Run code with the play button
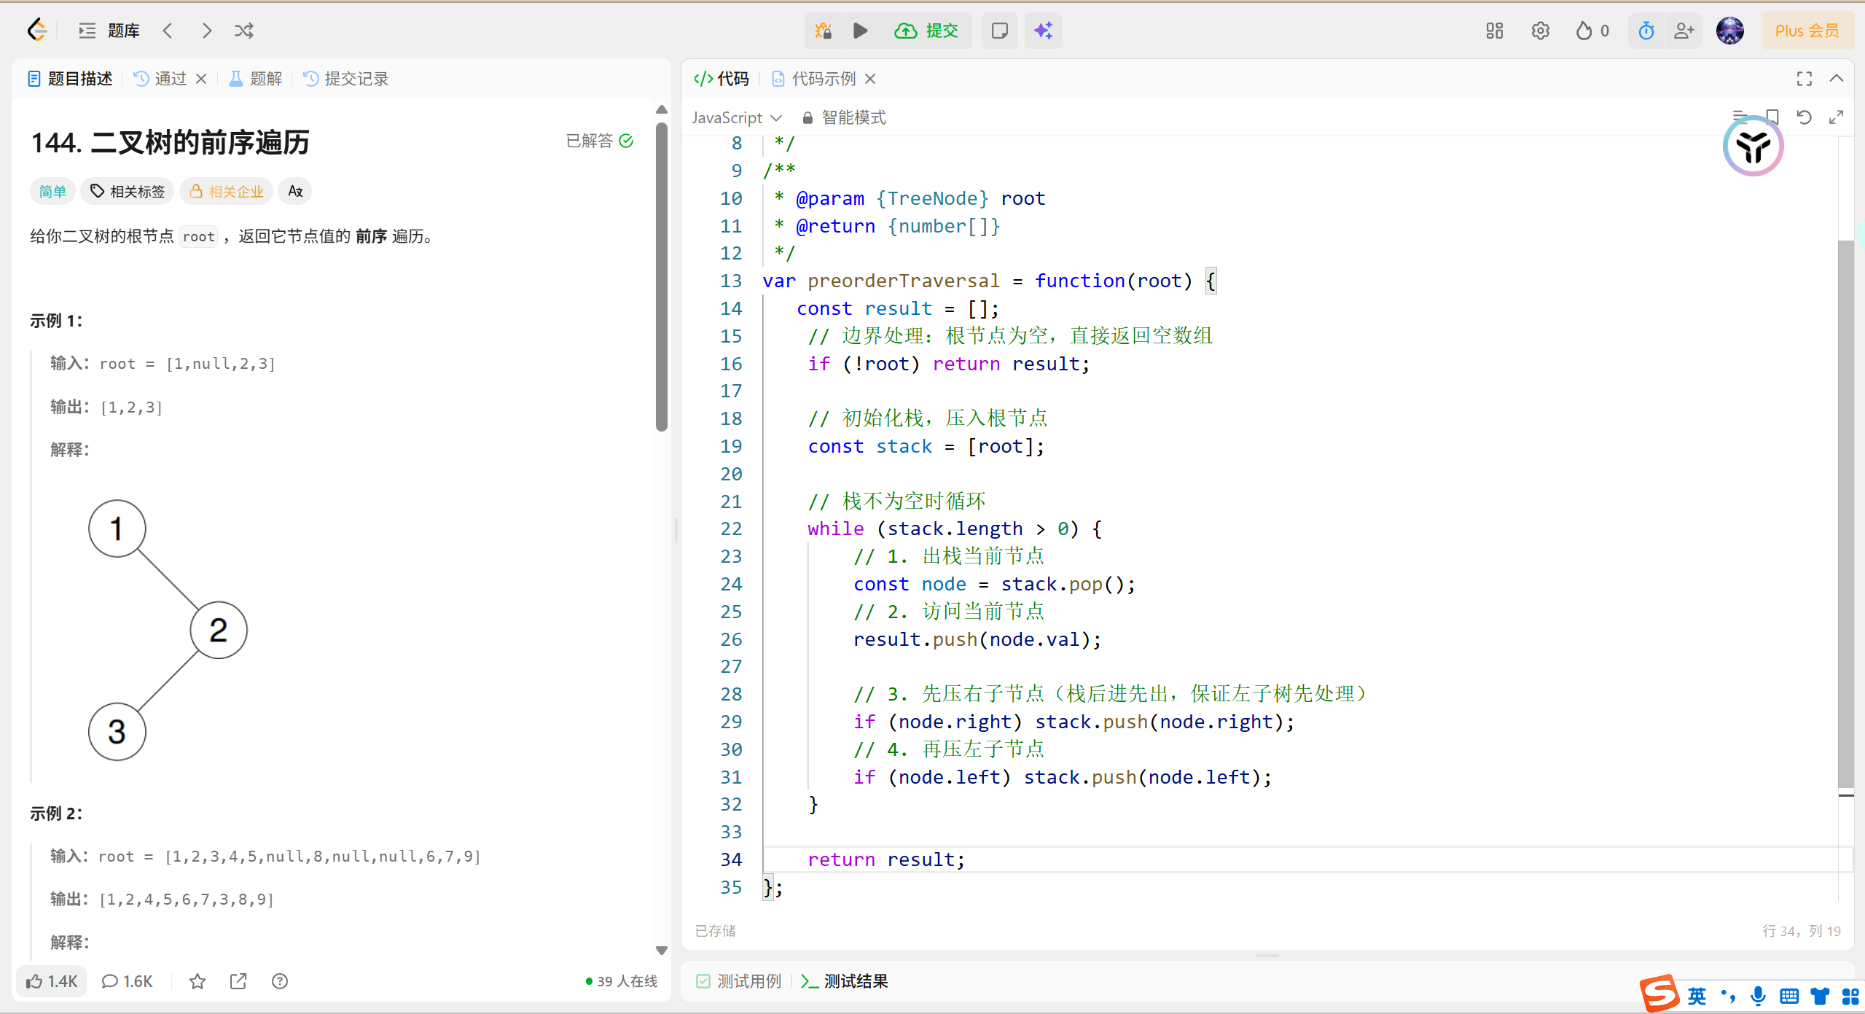The width and height of the screenshot is (1865, 1014). 861,31
